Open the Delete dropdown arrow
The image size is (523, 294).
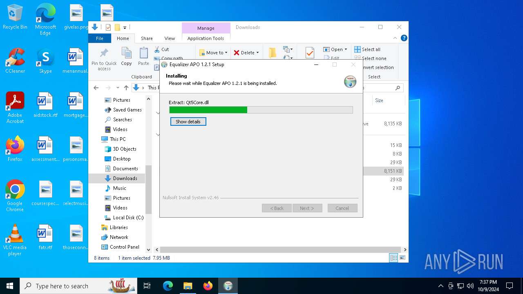pyautogui.click(x=258, y=53)
